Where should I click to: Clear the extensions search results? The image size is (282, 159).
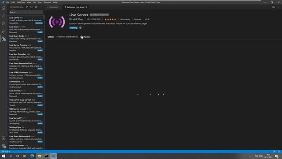36,7
